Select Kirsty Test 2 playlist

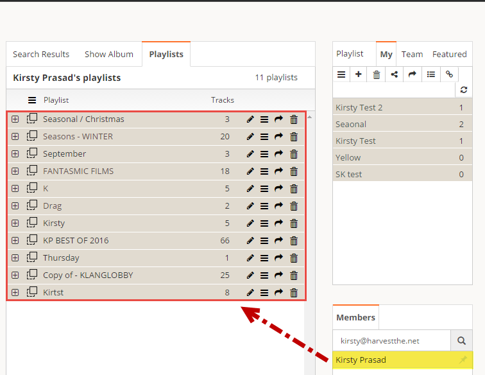click(402, 107)
